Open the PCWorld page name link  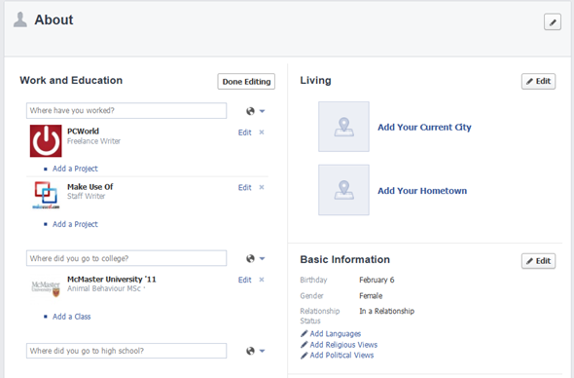(x=83, y=132)
